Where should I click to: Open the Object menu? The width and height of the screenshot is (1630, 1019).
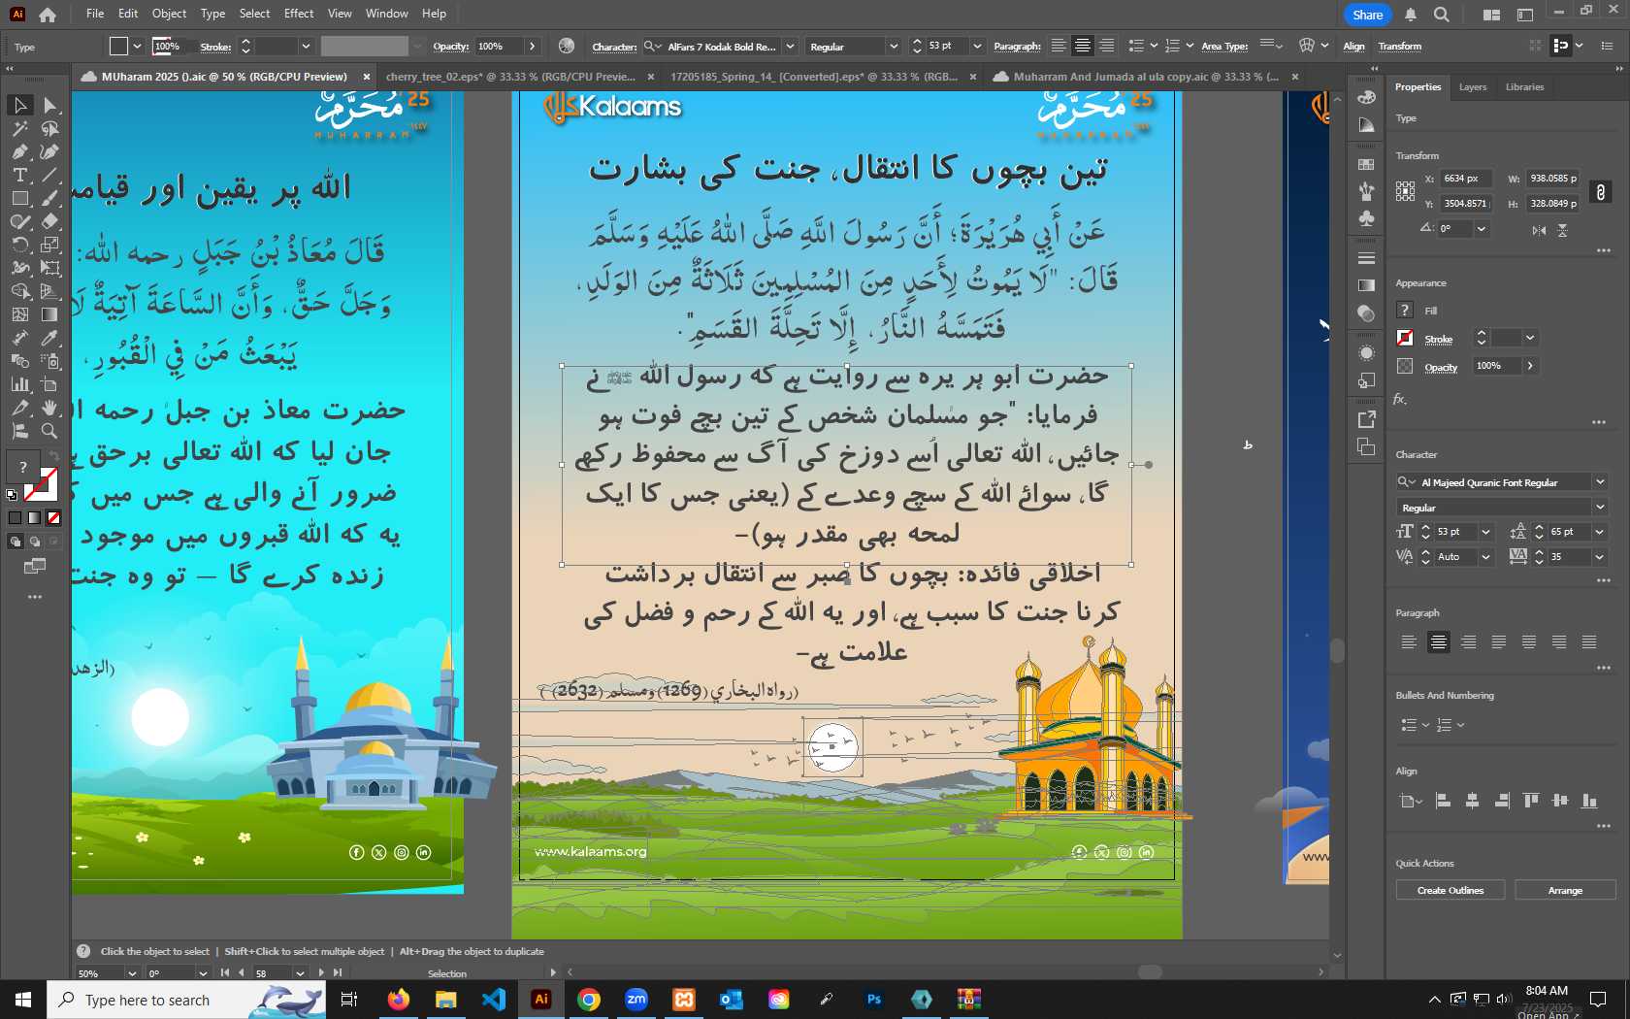[169, 14]
